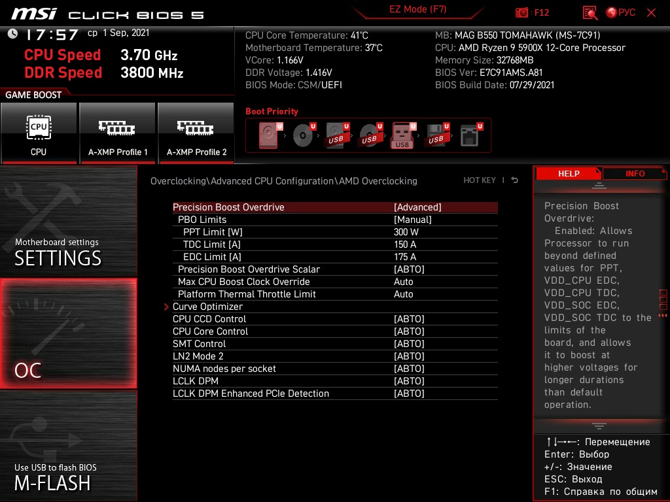This screenshot has height=502, width=670.
Task: Select the USB CD/DVD boot device
Action: point(370,135)
